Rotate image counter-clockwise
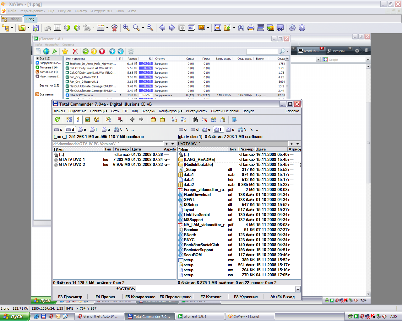 tap(67, 28)
